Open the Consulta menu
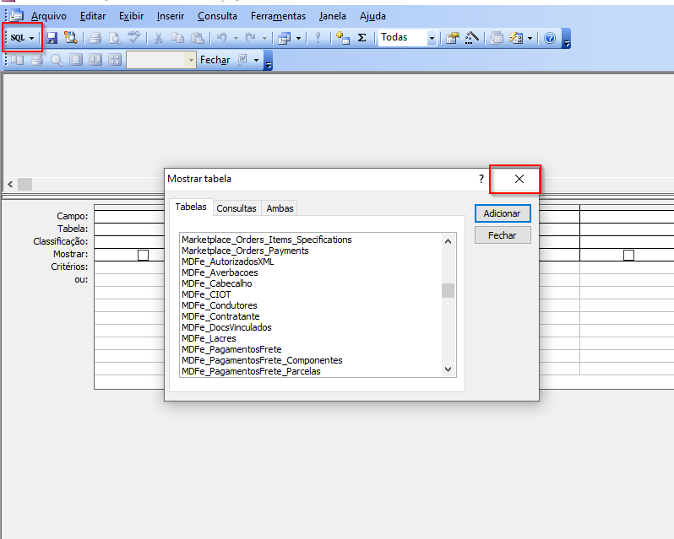Image resolution: width=674 pixels, height=539 pixels. pyautogui.click(x=217, y=16)
